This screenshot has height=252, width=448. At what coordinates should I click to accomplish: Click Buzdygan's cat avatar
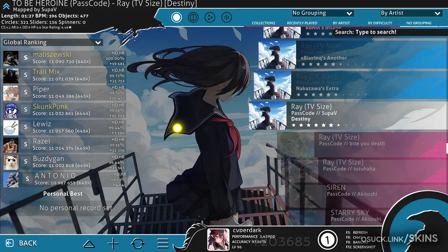[11, 162]
